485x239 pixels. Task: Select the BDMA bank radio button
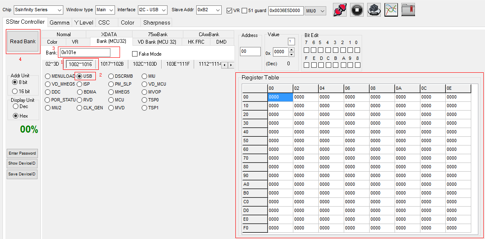pos(80,92)
